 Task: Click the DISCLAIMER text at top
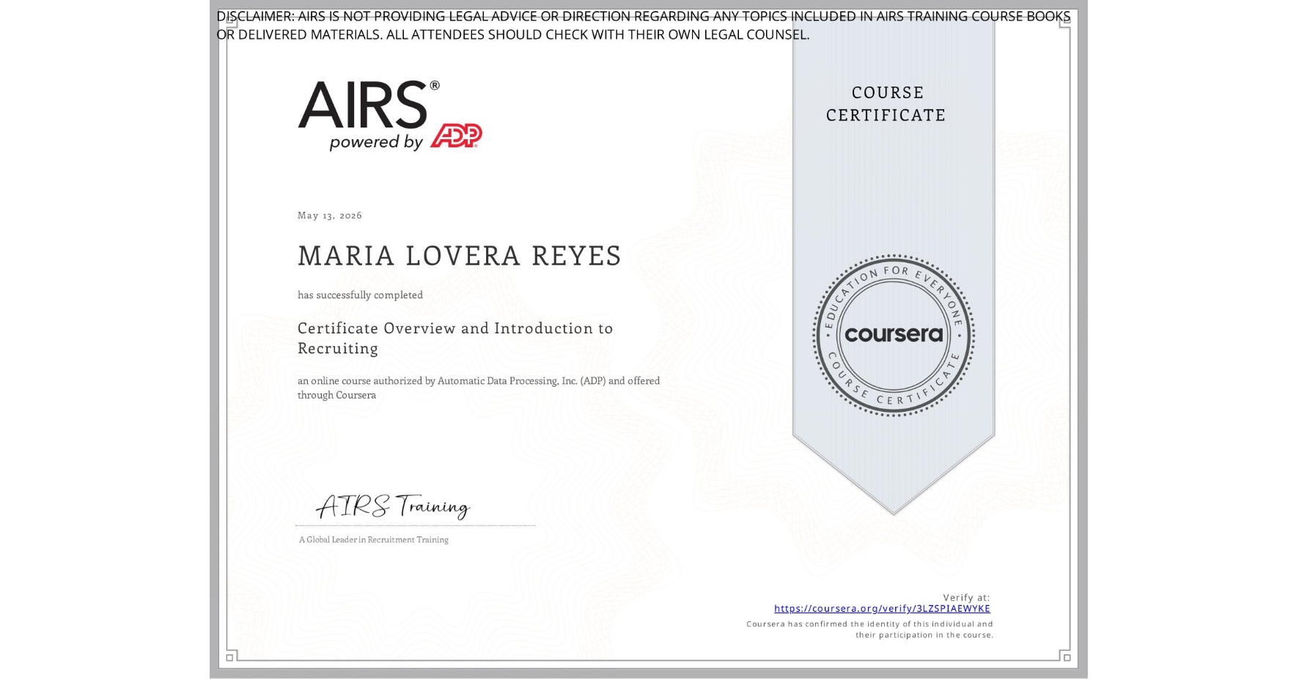(644, 25)
